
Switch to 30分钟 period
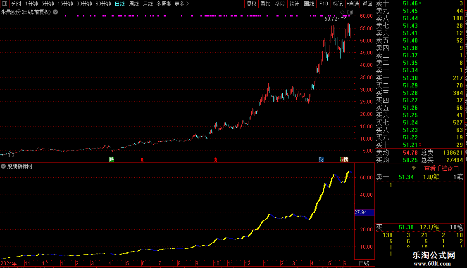[x=84, y=4]
